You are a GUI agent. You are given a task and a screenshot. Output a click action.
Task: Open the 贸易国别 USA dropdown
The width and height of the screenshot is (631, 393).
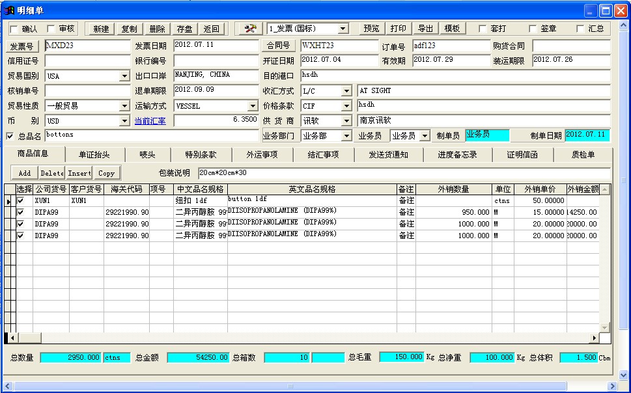[x=124, y=76]
